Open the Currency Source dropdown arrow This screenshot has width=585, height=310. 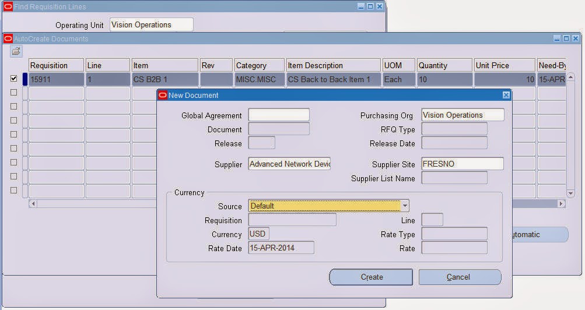pyautogui.click(x=405, y=206)
